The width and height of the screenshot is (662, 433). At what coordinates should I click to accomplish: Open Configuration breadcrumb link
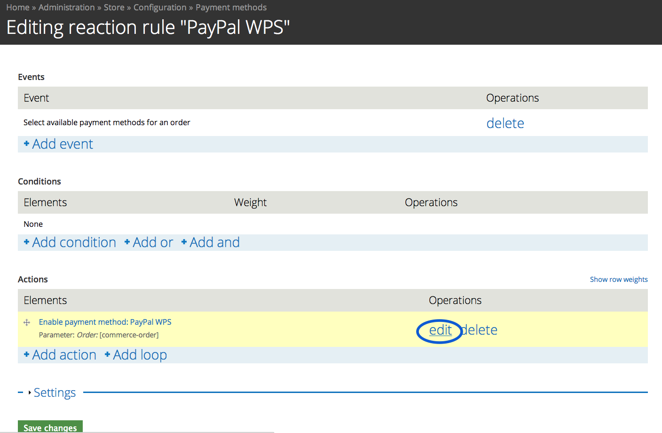click(x=160, y=8)
